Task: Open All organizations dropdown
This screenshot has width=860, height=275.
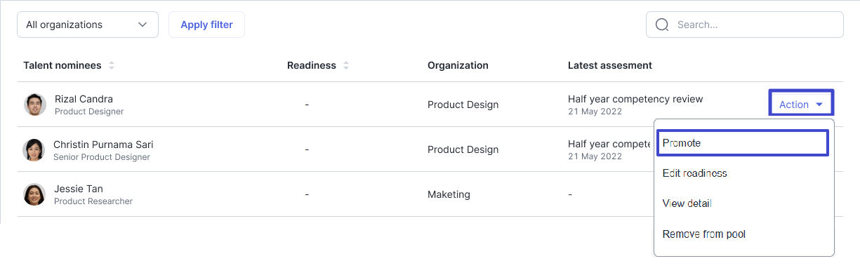Action: click(88, 25)
